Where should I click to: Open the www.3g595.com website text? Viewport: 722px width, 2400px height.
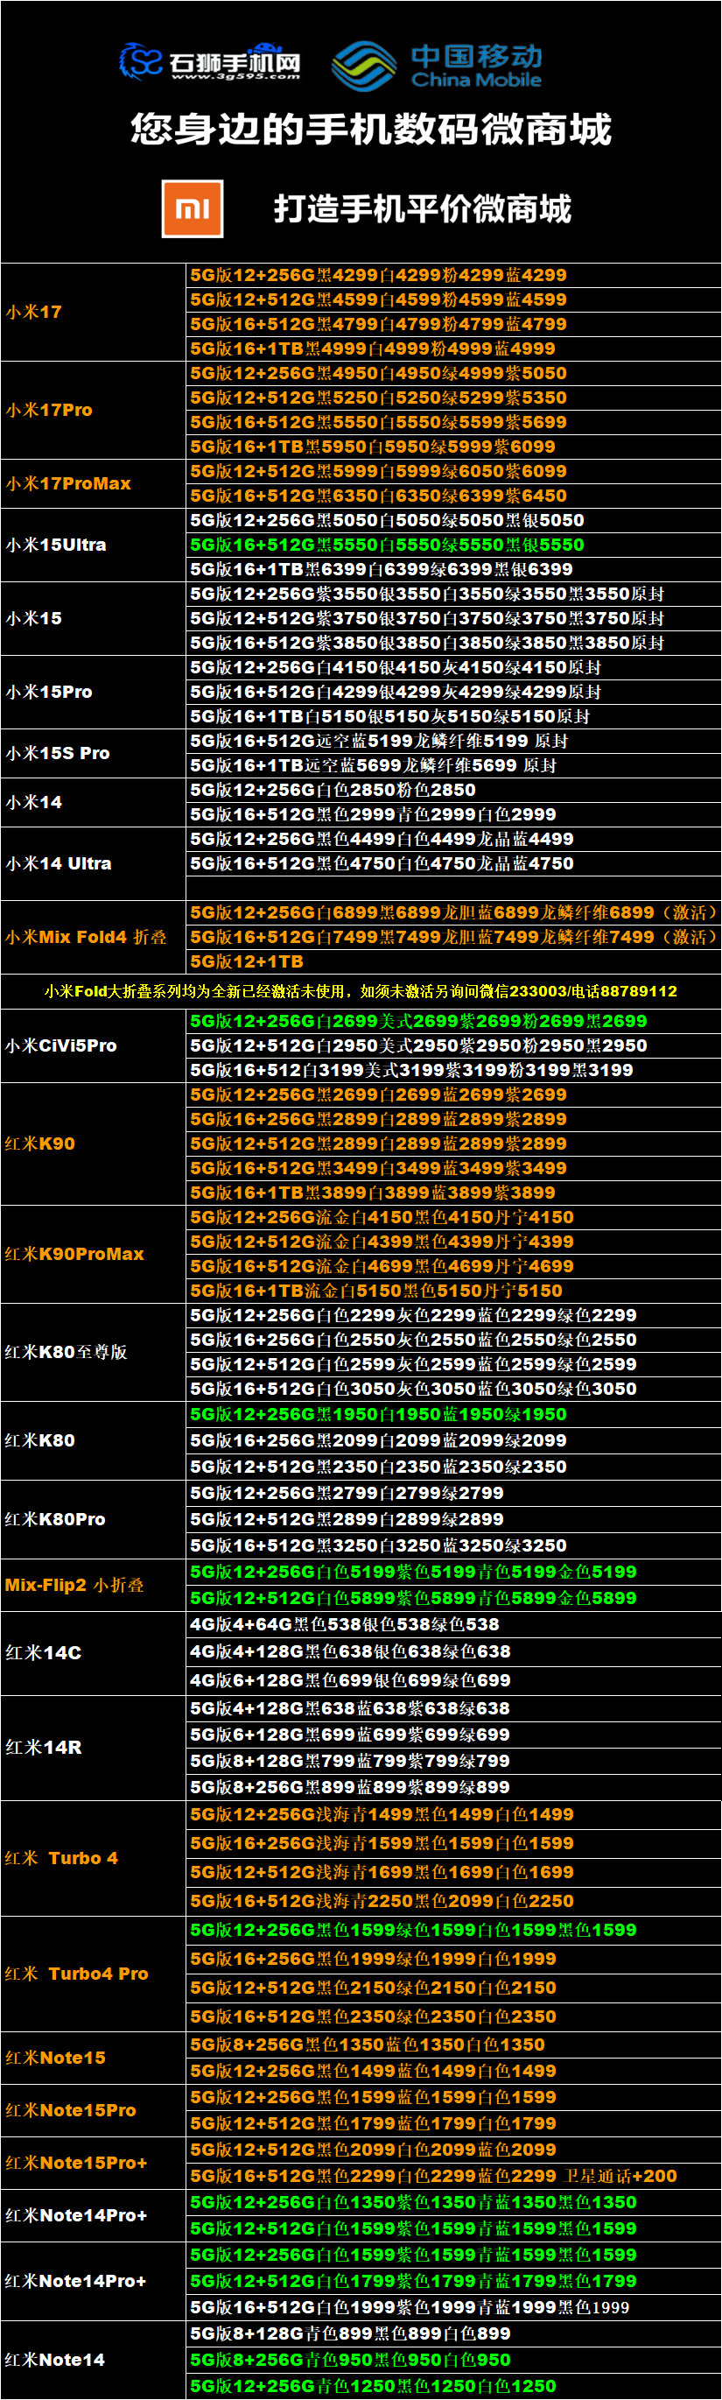click(235, 77)
